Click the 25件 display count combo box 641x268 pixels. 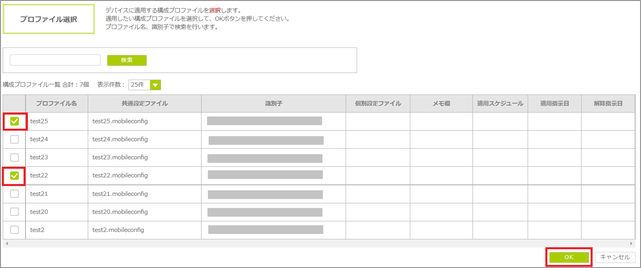point(139,85)
